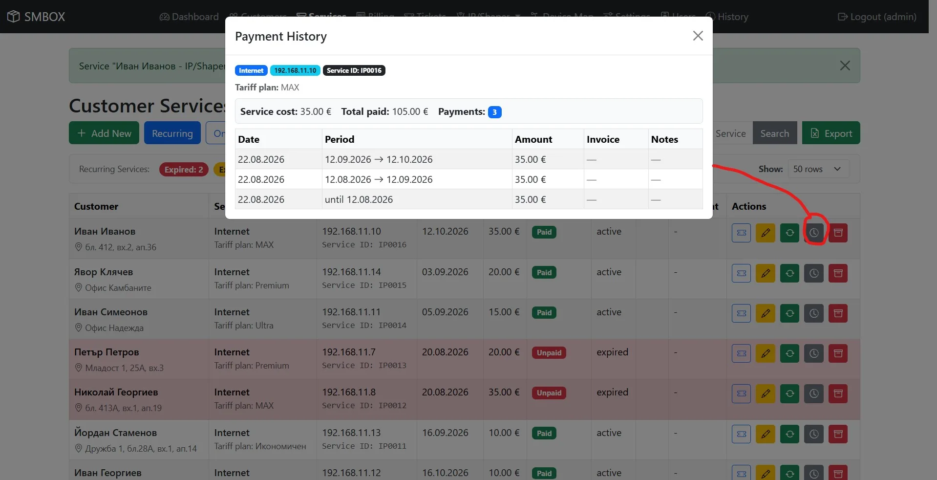Renew Йордан Стаменов's service
This screenshot has width=937, height=480.
(789, 434)
